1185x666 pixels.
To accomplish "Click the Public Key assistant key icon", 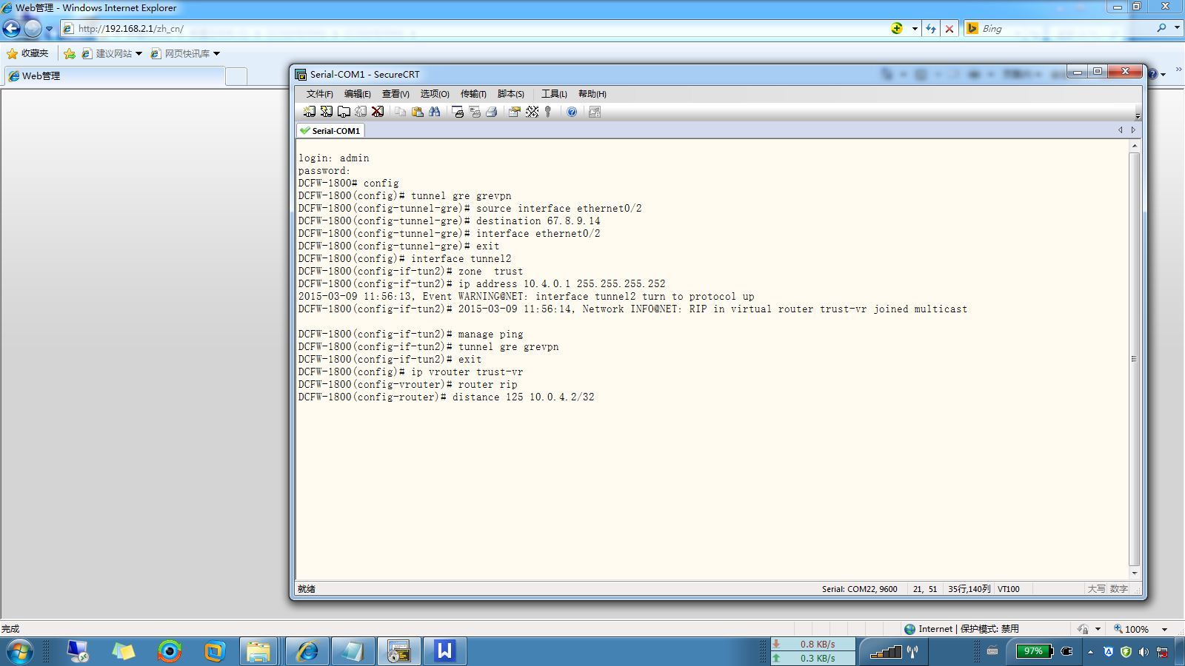I will (548, 112).
